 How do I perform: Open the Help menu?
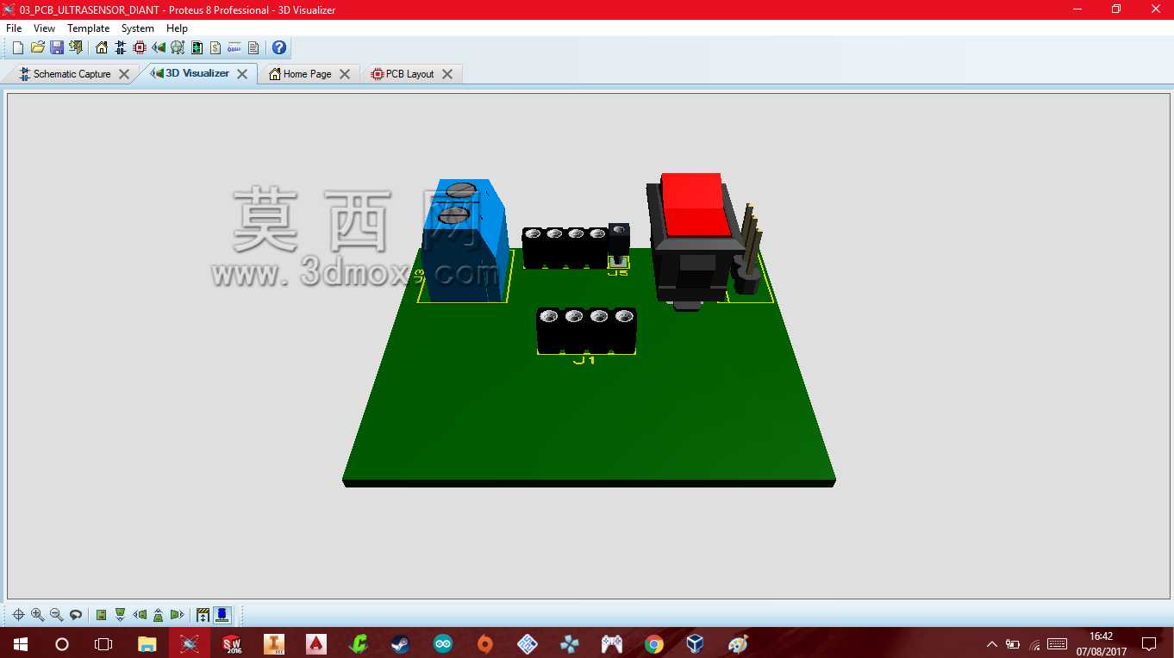[x=177, y=28]
